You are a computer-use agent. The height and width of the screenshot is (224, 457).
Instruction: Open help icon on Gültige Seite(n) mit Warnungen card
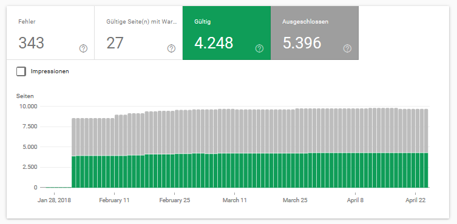coord(171,48)
